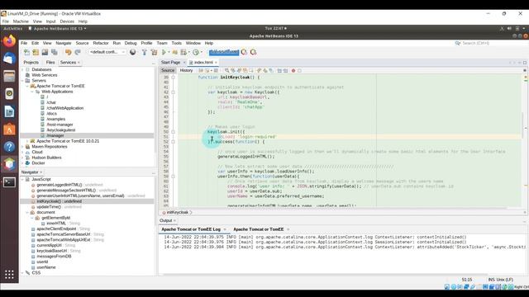Open Thunderbird mail from the dock

tap(9, 59)
